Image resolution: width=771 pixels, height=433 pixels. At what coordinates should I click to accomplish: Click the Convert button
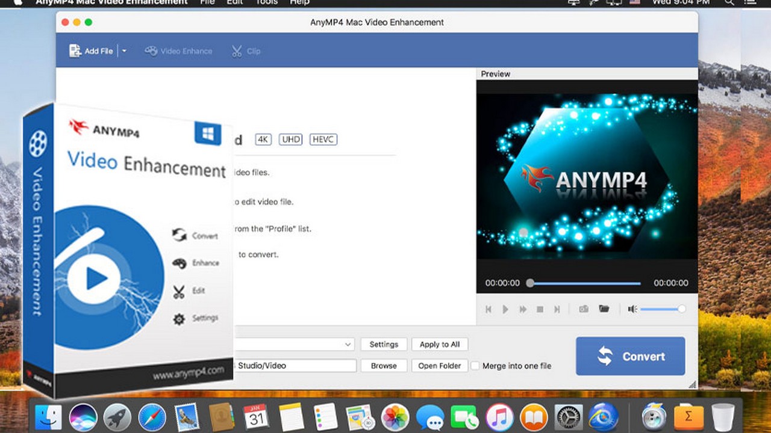pos(630,356)
